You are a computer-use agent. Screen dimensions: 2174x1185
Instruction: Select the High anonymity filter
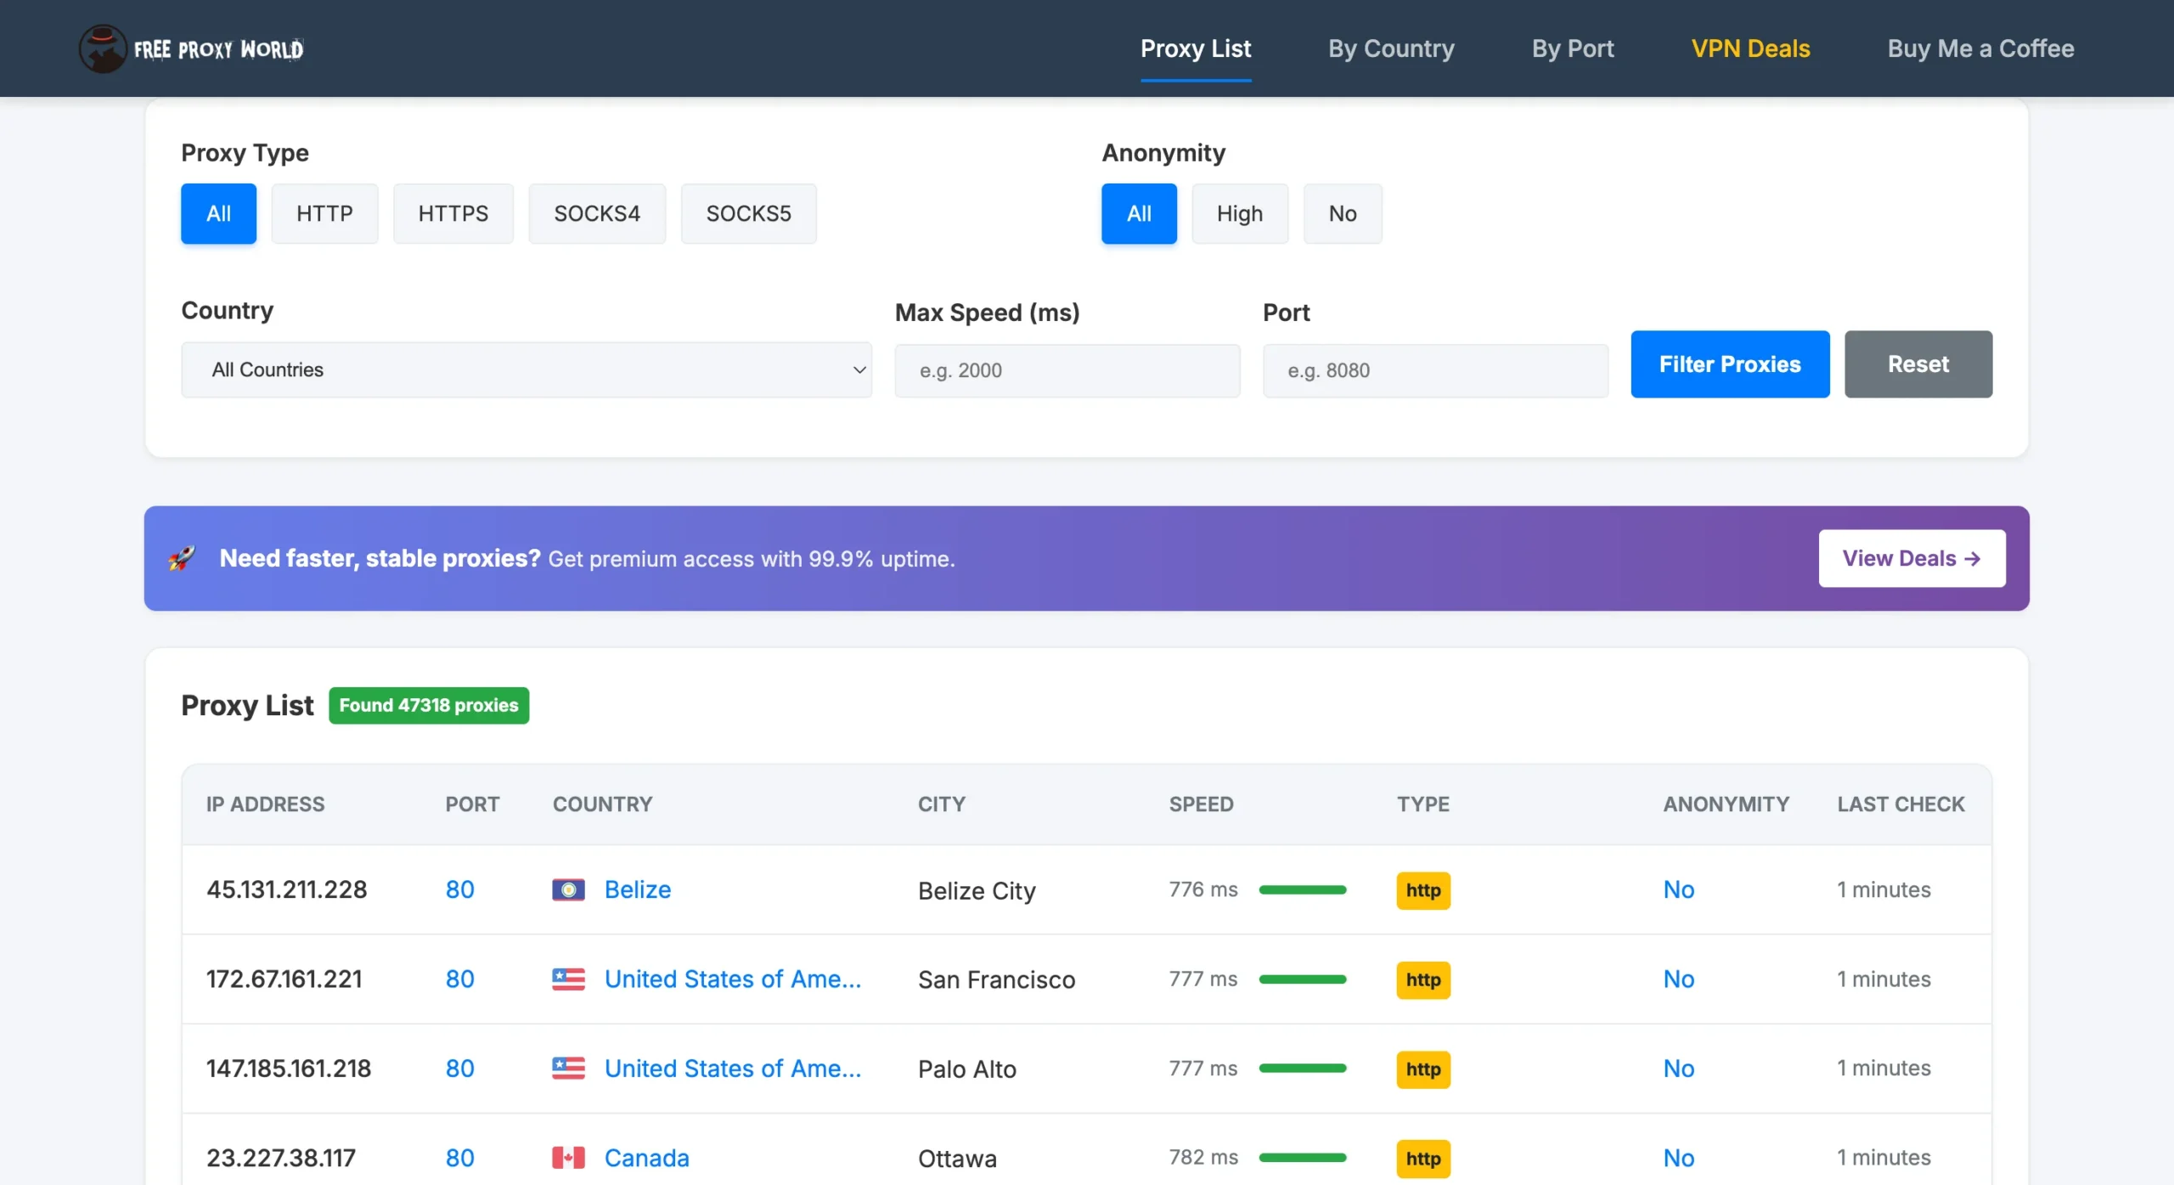click(x=1240, y=213)
